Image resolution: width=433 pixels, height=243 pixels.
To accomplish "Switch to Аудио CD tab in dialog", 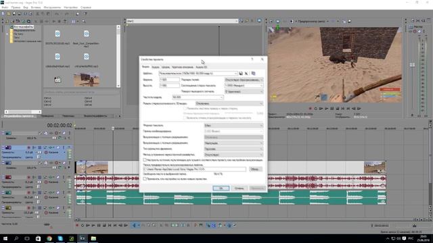I will pyautogui.click(x=202, y=67).
